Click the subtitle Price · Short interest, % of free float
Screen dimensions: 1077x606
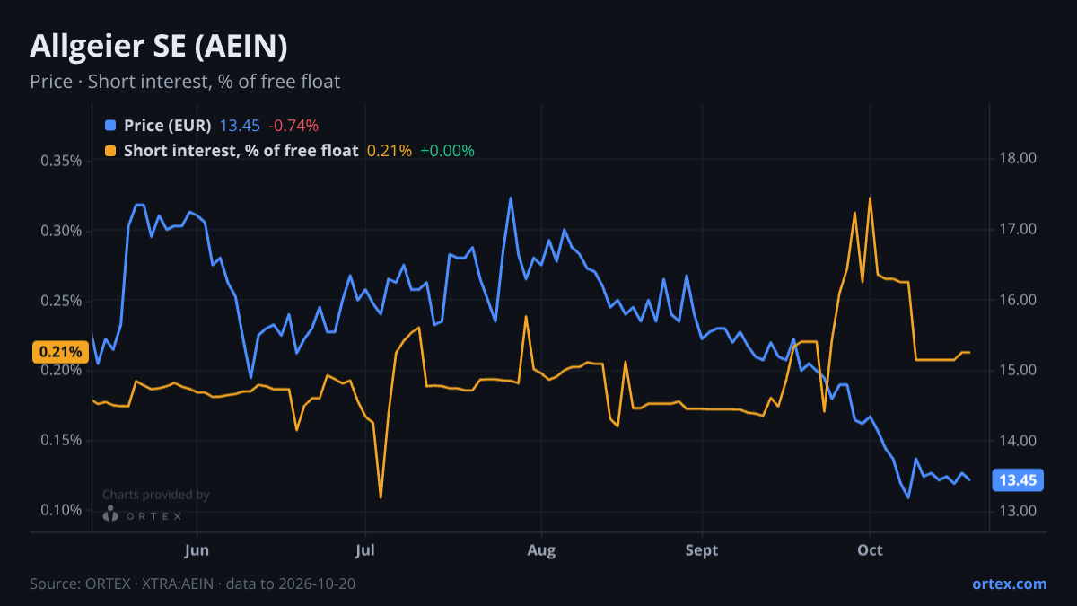tap(185, 82)
